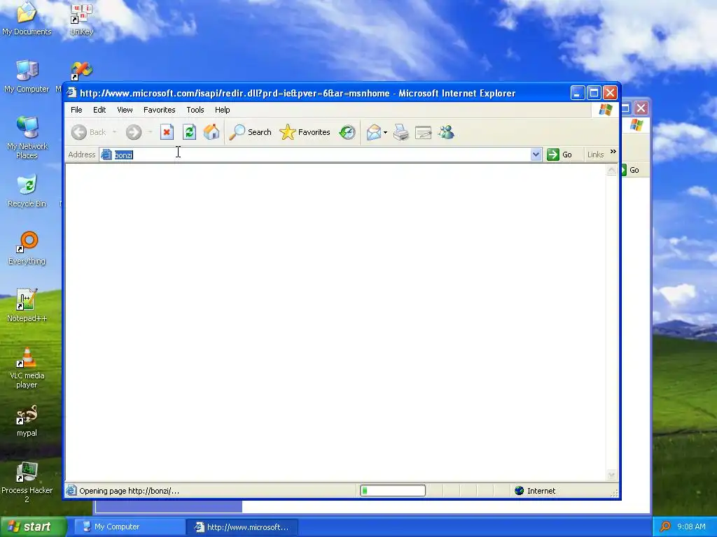The width and height of the screenshot is (717, 537).
Task: Open Messenger from the toolbar
Action: [x=446, y=132]
